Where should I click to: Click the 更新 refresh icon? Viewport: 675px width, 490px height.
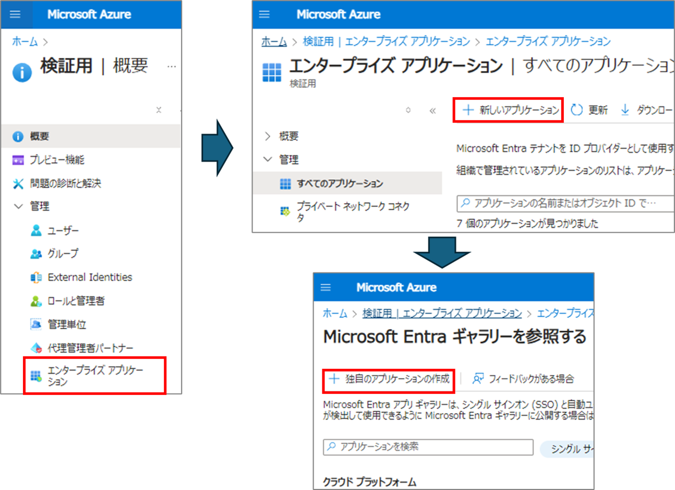coord(576,110)
